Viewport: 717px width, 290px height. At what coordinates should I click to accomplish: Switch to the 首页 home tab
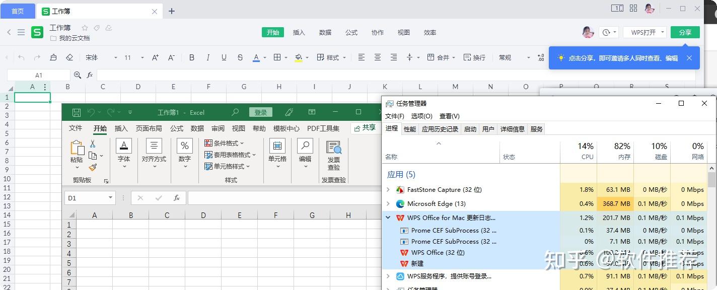[18, 11]
